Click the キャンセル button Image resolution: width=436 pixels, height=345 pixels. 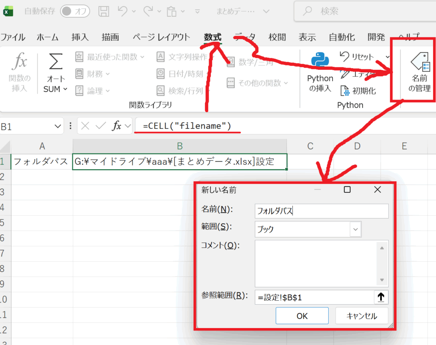coord(361,316)
